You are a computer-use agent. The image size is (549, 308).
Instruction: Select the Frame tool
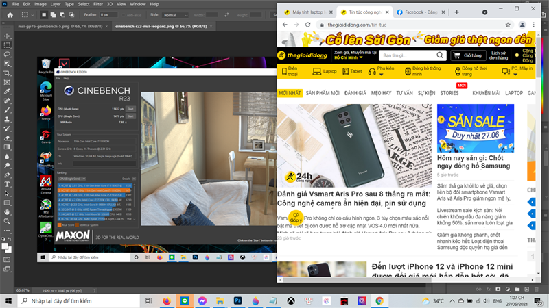click(7, 82)
